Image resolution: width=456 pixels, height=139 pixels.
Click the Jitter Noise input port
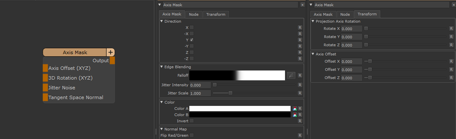(x=45, y=88)
